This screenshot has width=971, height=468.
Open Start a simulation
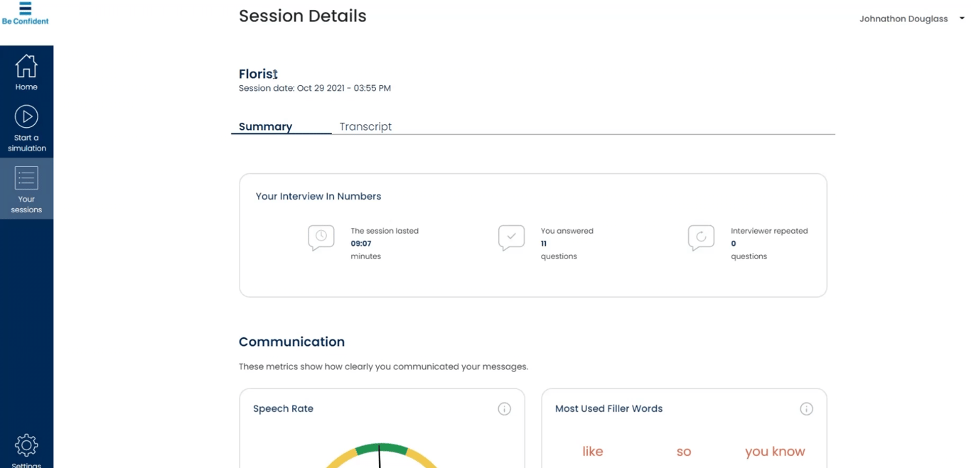click(26, 129)
